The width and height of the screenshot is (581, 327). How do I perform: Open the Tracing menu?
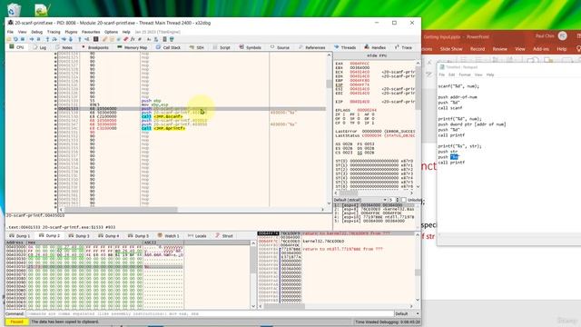(x=54, y=32)
